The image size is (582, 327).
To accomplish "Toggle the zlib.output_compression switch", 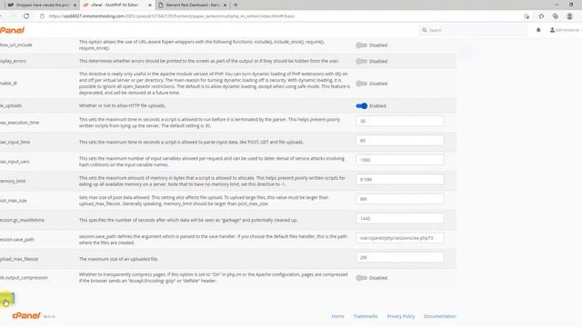I will (362, 278).
